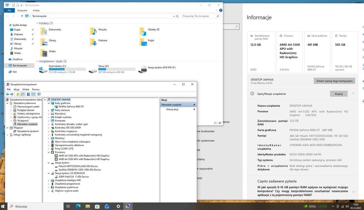The height and width of the screenshot is (210, 364).
Task: Collapse Stacje dysków category
Action: [x=49, y=163]
